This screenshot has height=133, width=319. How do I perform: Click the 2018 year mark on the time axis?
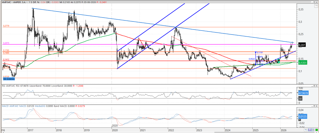point(58,130)
